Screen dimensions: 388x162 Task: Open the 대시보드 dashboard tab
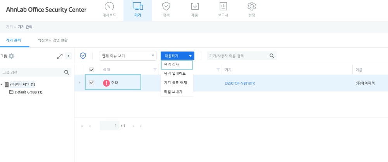click(x=109, y=10)
